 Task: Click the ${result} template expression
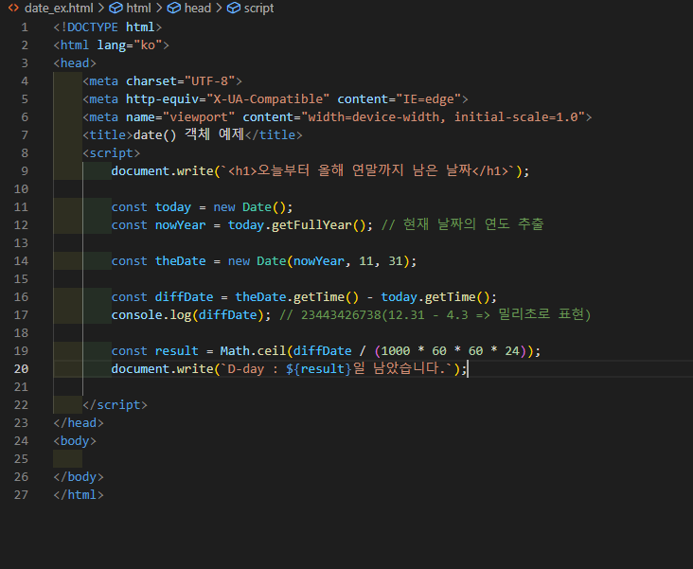pos(318,368)
